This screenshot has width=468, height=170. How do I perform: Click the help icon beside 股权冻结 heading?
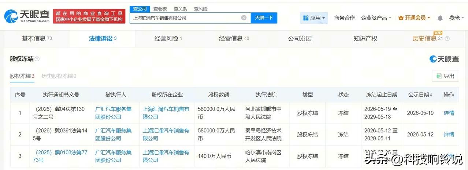37,59
